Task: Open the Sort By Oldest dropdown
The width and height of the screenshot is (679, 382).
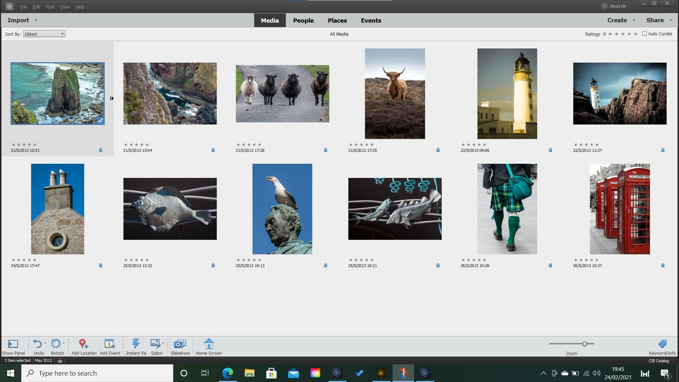Action: (x=44, y=34)
